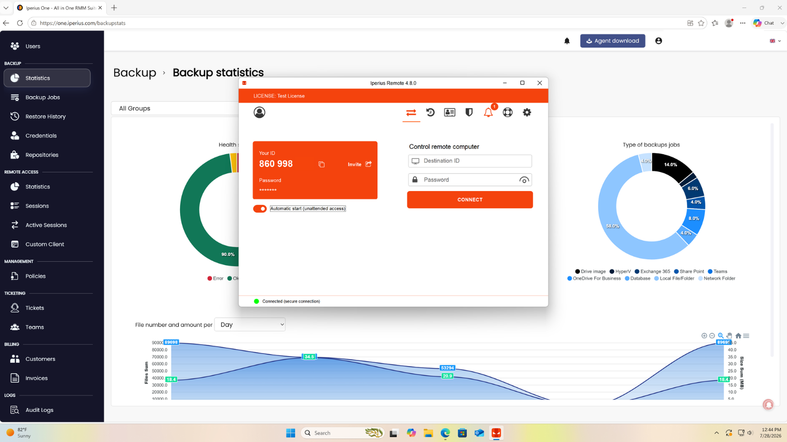The height and width of the screenshot is (442, 787).
Task: Select the chart panning hand tool
Action: click(x=729, y=336)
